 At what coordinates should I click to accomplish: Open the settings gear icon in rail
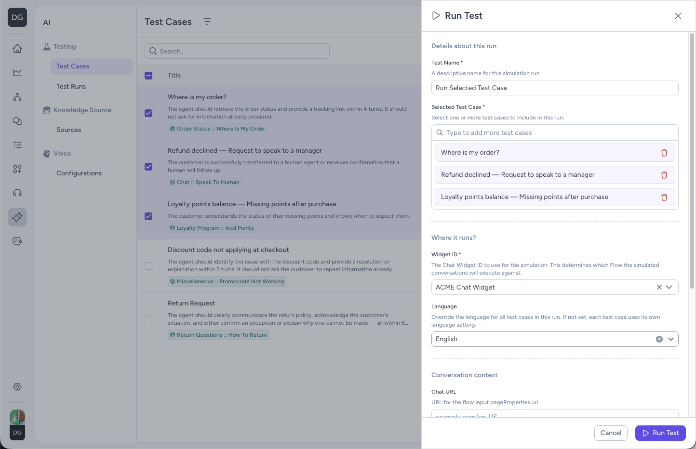point(17,387)
